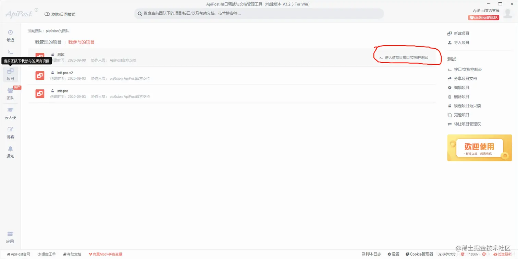Click the user avatar at top right
The image size is (518, 259).
click(508, 14)
